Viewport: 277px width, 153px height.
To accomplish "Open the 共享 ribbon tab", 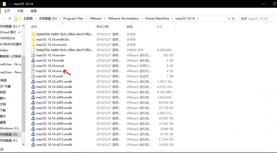I will click(20, 11).
